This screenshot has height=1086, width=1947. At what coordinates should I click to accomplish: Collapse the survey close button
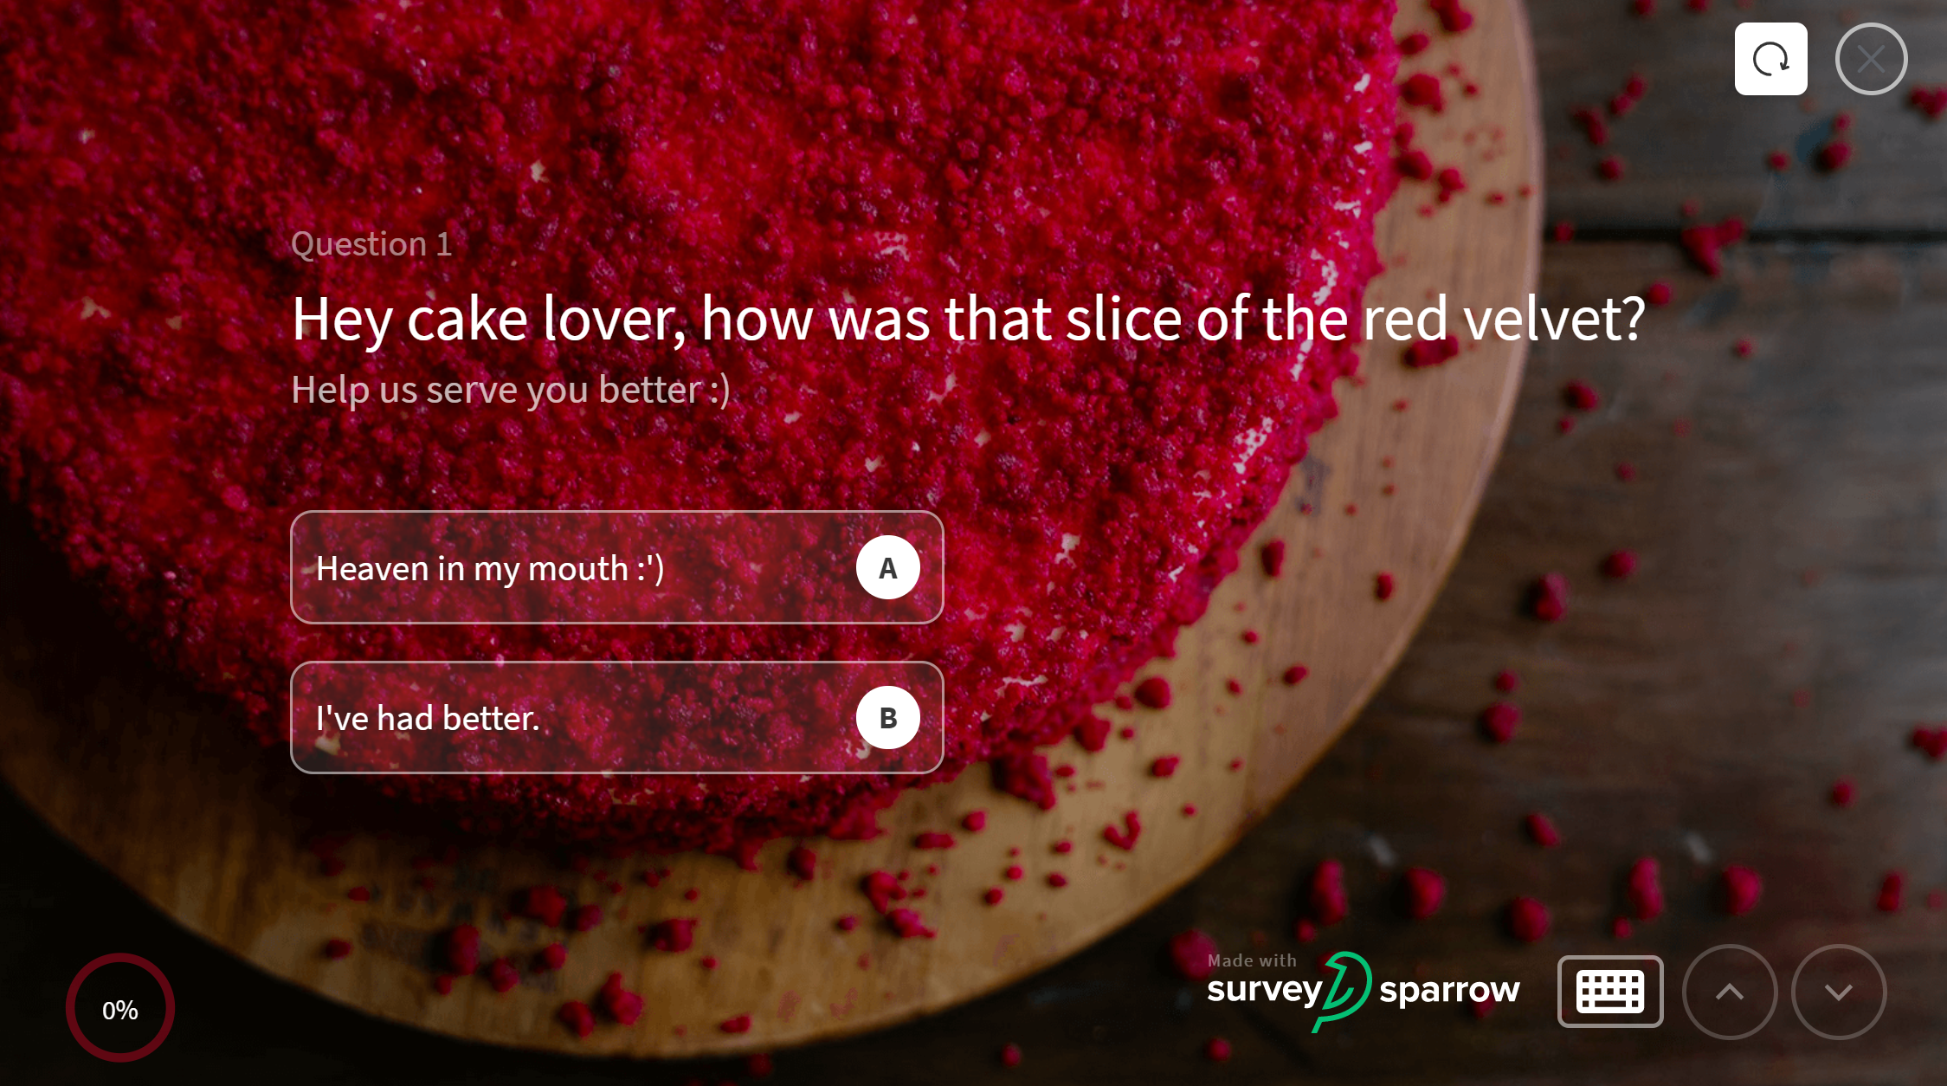[1871, 60]
